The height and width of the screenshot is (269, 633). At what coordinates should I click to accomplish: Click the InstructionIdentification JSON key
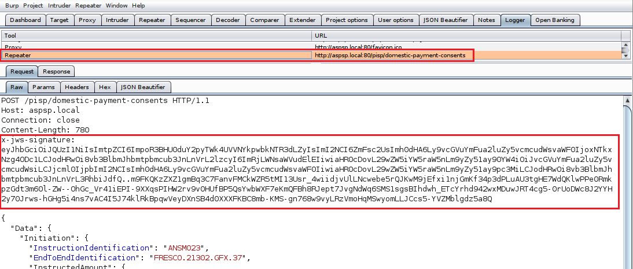click(91, 248)
